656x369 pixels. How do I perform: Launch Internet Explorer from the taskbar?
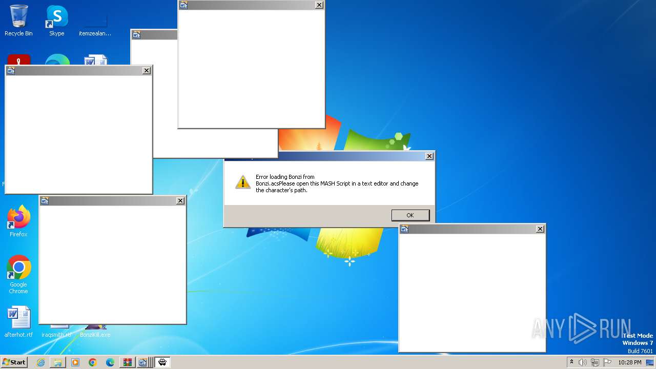[x=41, y=362]
